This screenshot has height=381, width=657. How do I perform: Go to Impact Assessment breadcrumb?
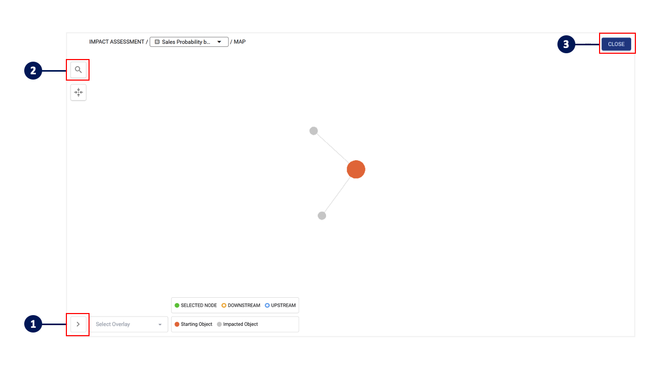[116, 42]
